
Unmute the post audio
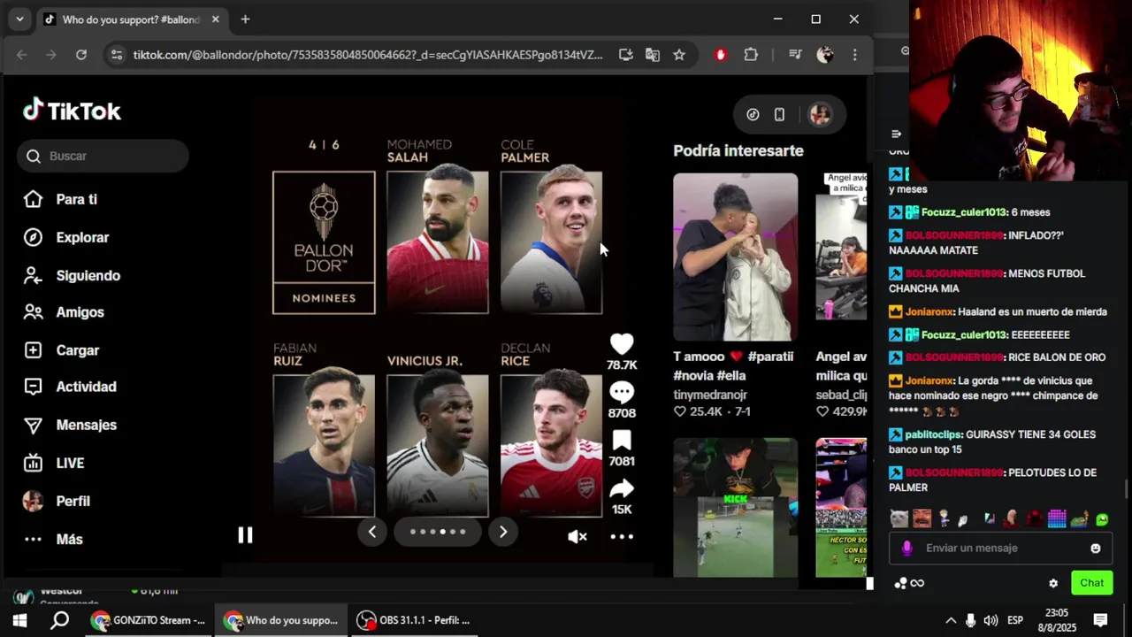coord(577,536)
